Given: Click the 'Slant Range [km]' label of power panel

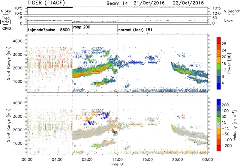Looking at the screenshot, I should [x=8, y=63].
